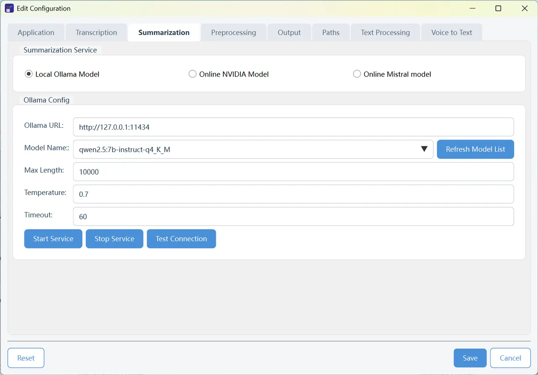
Task: Open the Text Processing tab
Action: point(385,32)
